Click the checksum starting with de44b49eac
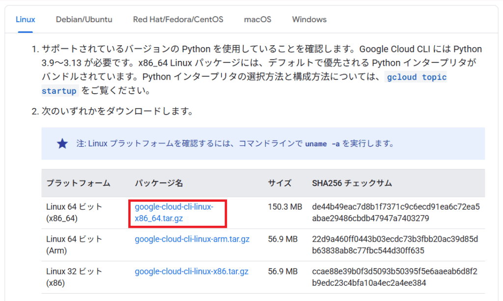The image size is (503, 301). pos(395,213)
